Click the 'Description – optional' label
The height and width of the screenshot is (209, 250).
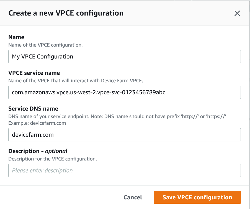[37, 151]
